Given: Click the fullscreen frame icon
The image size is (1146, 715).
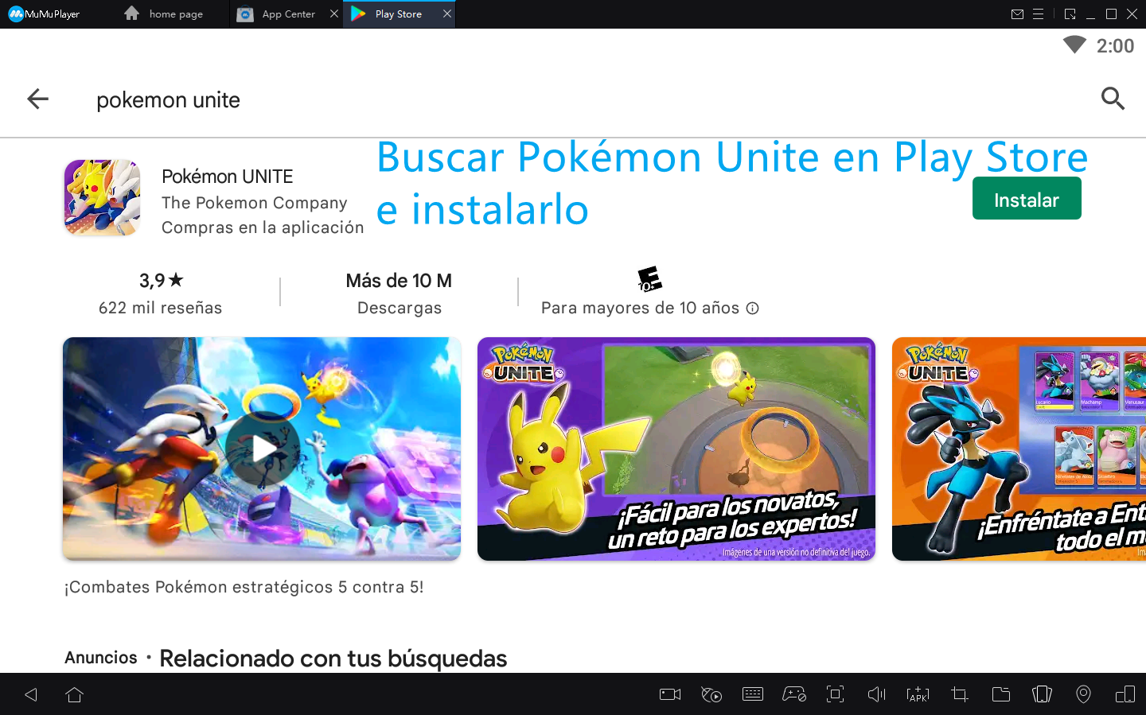Looking at the screenshot, I should tap(835, 694).
